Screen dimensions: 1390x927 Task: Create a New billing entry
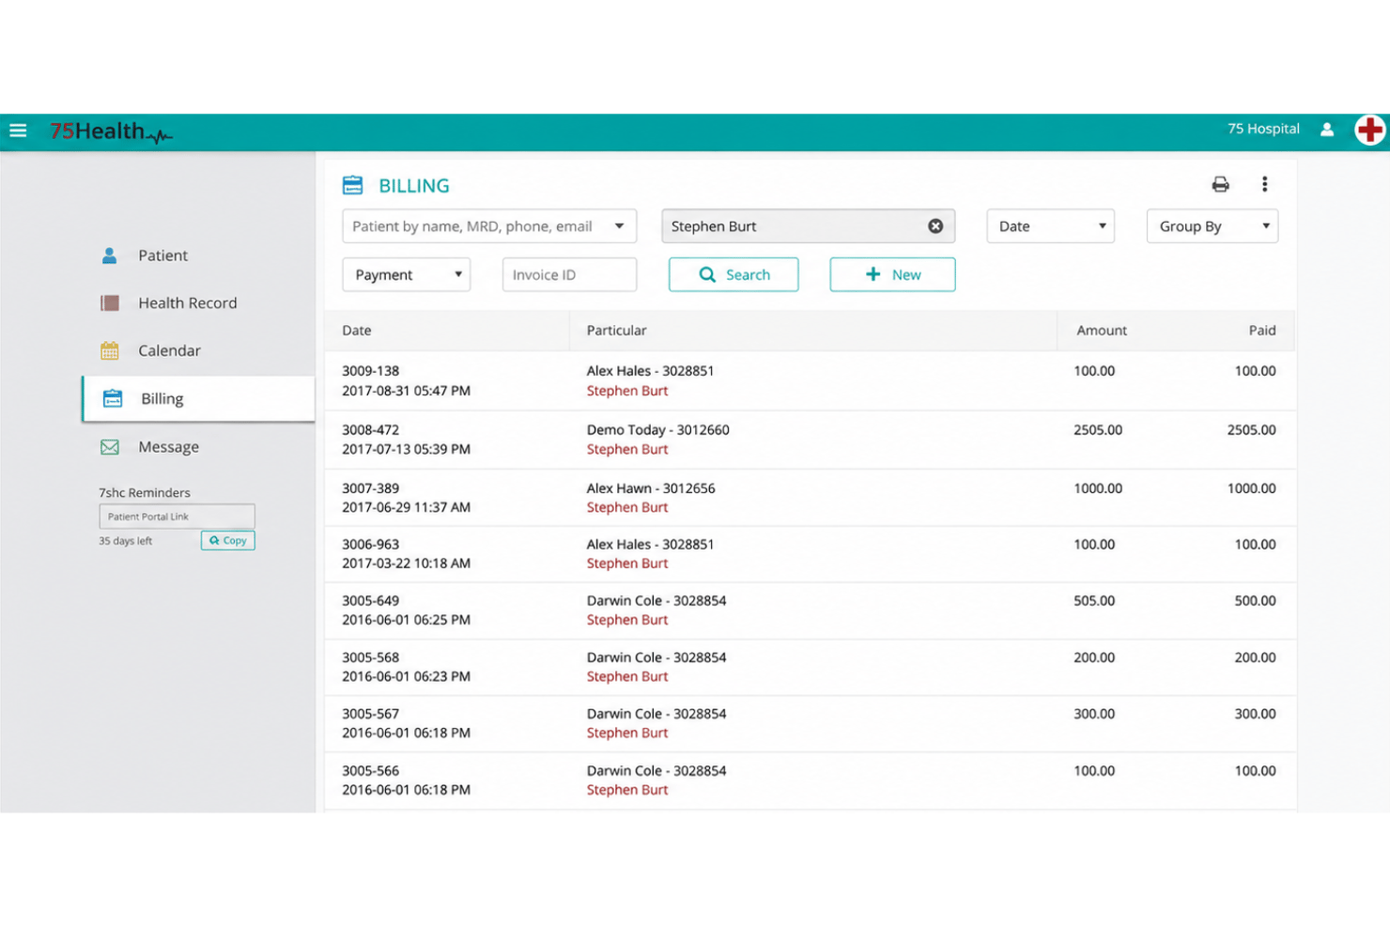click(892, 274)
